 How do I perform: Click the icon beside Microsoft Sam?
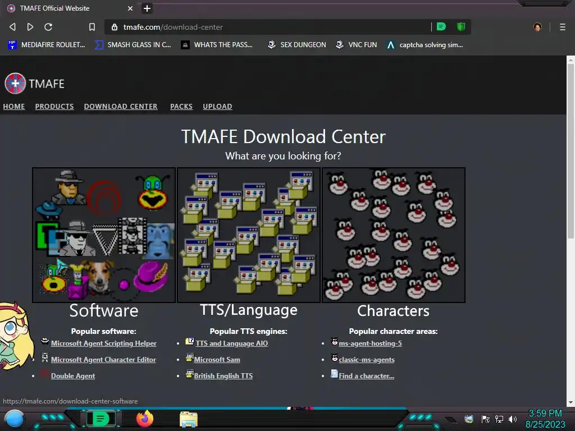[190, 357]
